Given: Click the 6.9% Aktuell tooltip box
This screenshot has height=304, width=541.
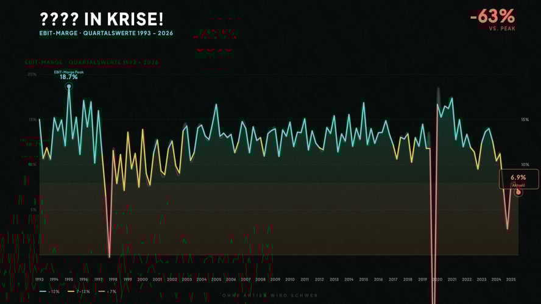Looking at the screenshot, I should (518, 180).
